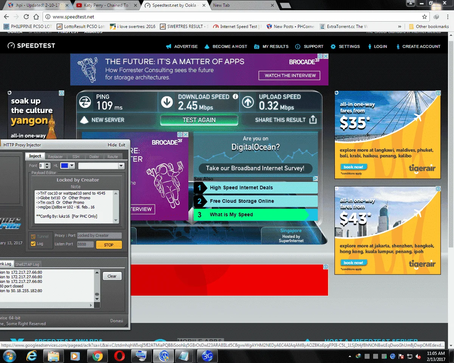Open the Other bookmarks folder

[429, 26]
